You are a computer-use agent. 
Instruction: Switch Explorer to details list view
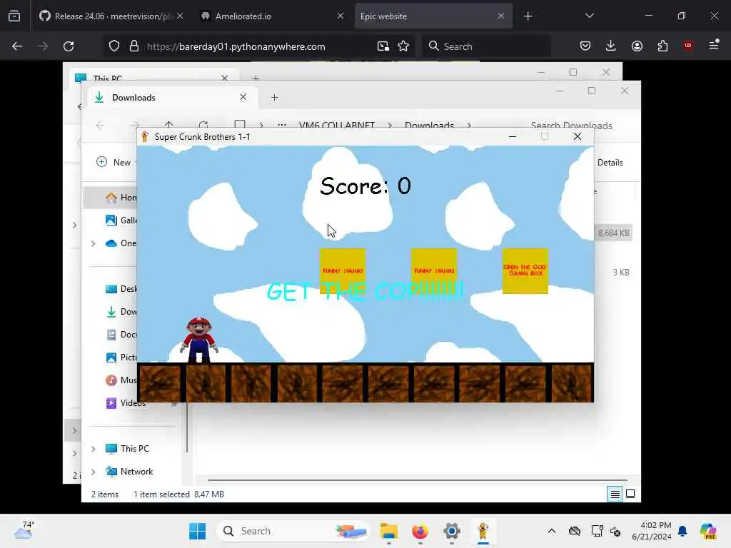click(x=615, y=494)
